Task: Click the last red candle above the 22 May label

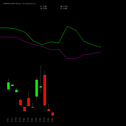Action: [53, 114]
